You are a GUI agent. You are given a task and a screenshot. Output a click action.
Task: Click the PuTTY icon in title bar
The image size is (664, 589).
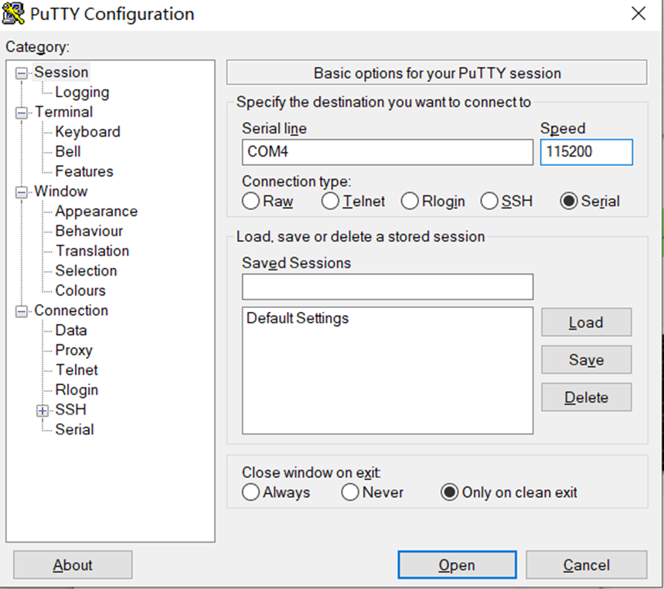pos(13,14)
